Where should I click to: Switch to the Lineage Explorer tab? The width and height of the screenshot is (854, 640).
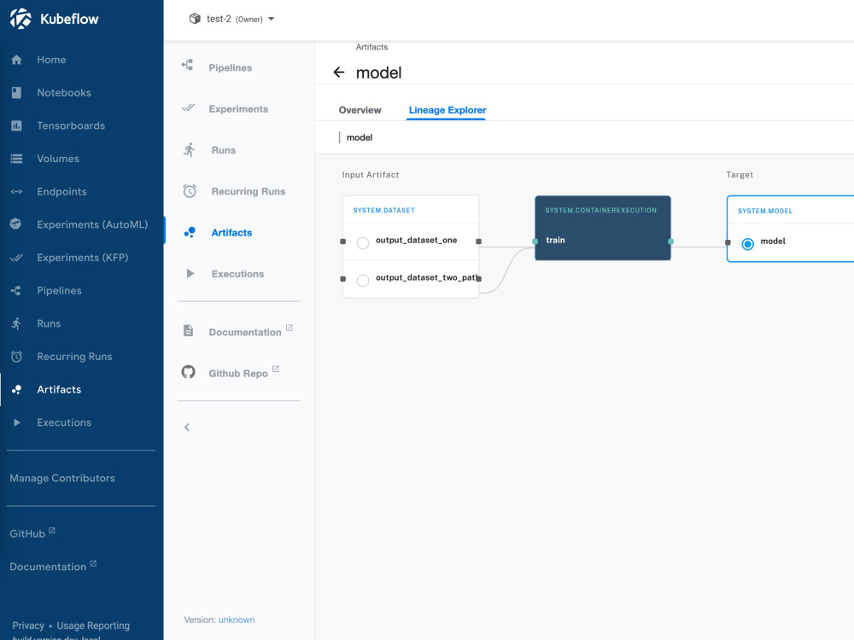pos(446,109)
